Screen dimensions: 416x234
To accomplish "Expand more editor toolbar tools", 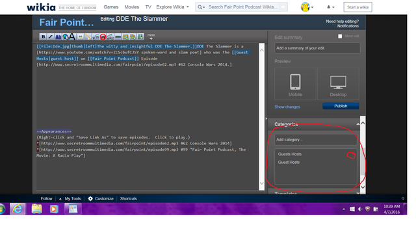I will click(x=151, y=36).
